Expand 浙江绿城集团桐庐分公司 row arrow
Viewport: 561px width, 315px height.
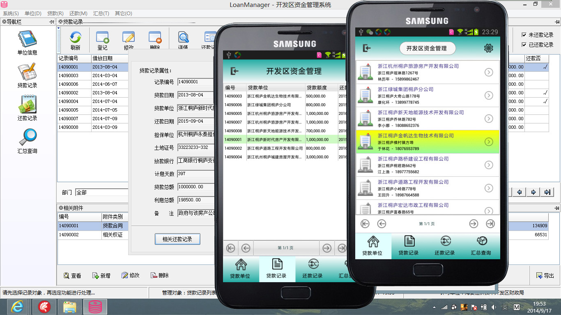[x=489, y=96]
